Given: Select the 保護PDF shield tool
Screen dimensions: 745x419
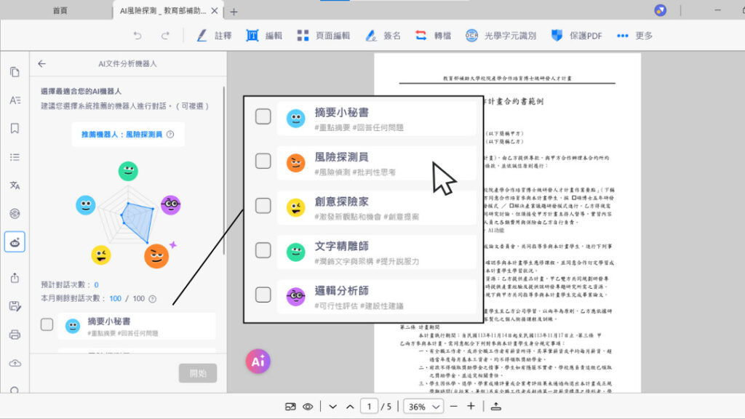Looking at the screenshot, I should coord(576,36).
